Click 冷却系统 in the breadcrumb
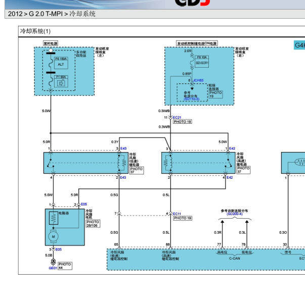305x306 pixels. tap(82, 14)
